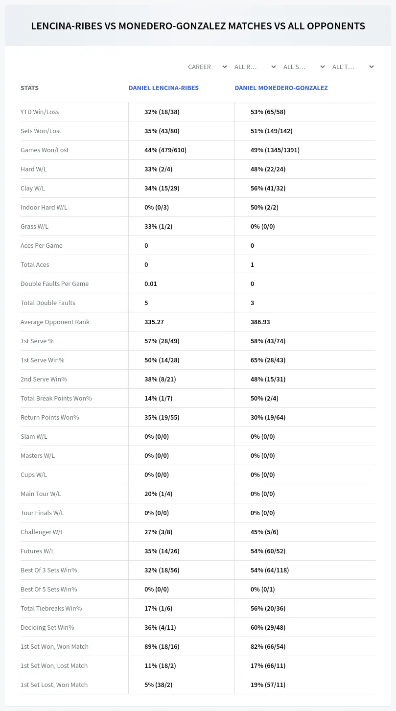Click the chevron beside ALL T...
This screenshot has width=396, height=711.
point(371,67)
